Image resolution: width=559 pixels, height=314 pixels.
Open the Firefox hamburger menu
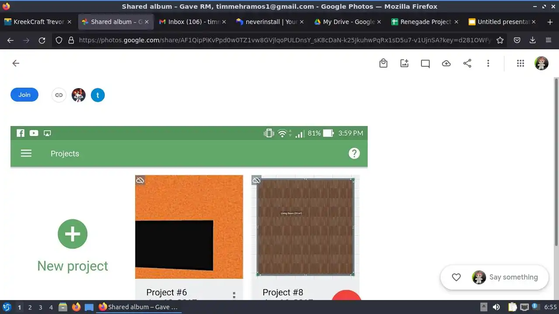[x=549, y=40]
